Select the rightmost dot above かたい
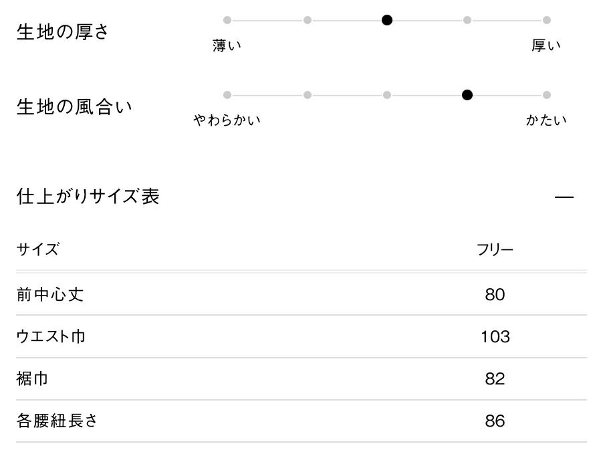The image size is (599, 456). [547, 95]
